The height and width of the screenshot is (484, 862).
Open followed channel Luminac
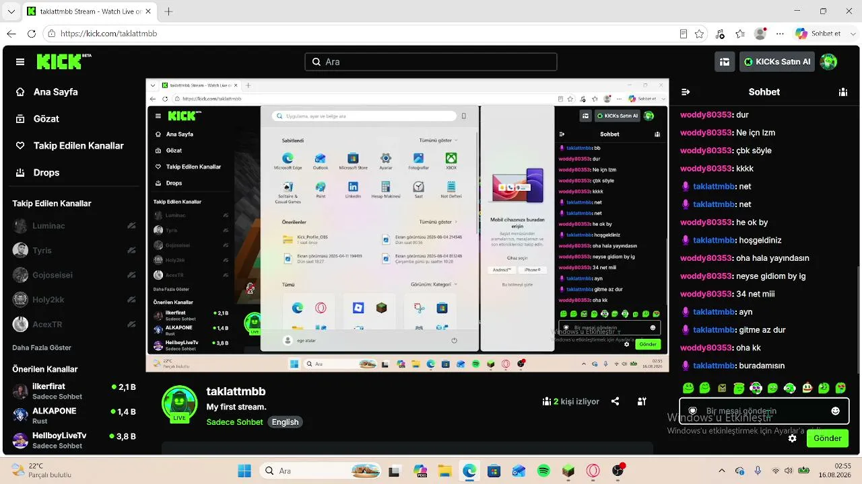pyautogui.click(x=74, y=226)
